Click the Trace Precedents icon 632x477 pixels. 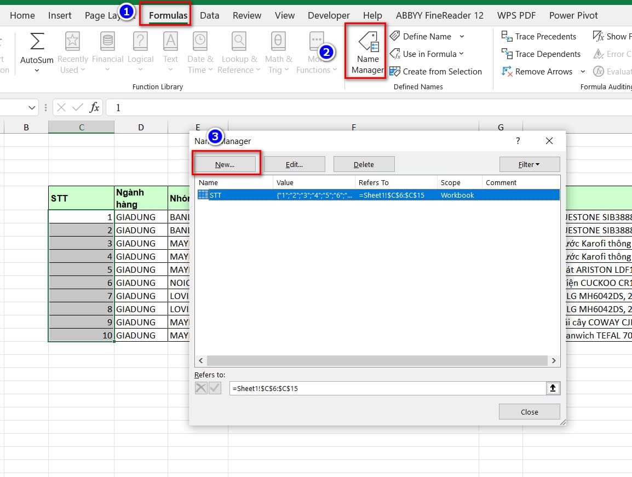coord(539,36)
